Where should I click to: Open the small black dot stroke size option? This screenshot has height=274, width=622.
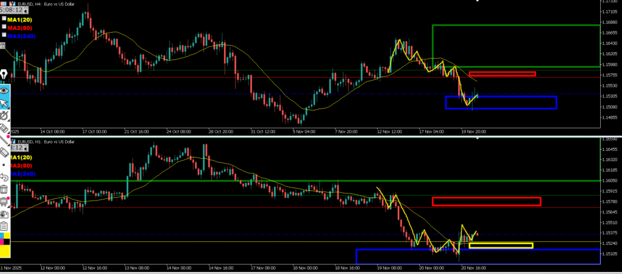pyautogui.click(x=4, y=165)
